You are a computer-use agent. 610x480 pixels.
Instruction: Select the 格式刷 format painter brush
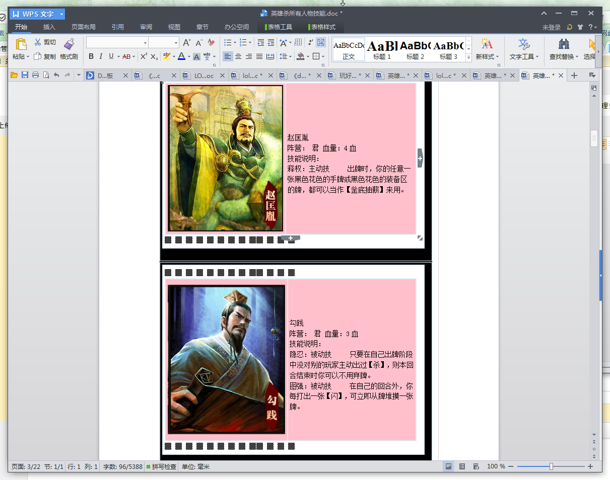tap(69, 49)
